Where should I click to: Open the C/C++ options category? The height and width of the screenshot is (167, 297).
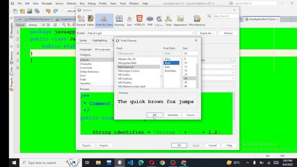tap(159, 20)
